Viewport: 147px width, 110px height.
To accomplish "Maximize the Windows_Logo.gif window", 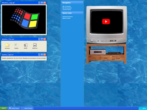I will [42, 3].
